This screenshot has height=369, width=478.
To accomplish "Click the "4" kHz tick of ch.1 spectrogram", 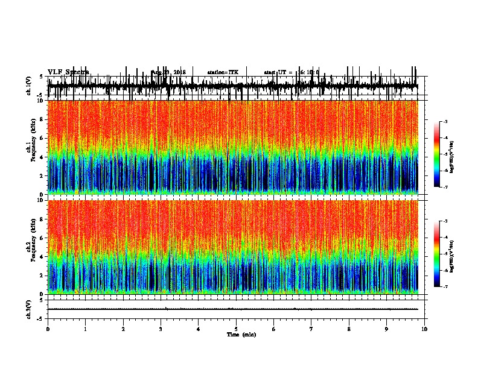I will [x=42, y=157].
